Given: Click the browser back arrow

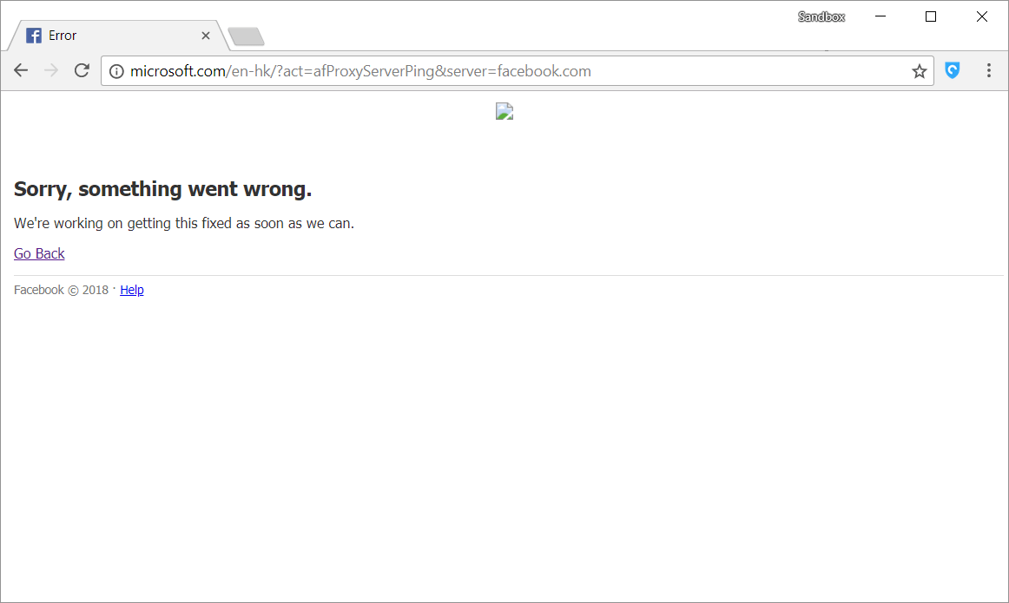Looking at the screenshot, I should [21, 70].
